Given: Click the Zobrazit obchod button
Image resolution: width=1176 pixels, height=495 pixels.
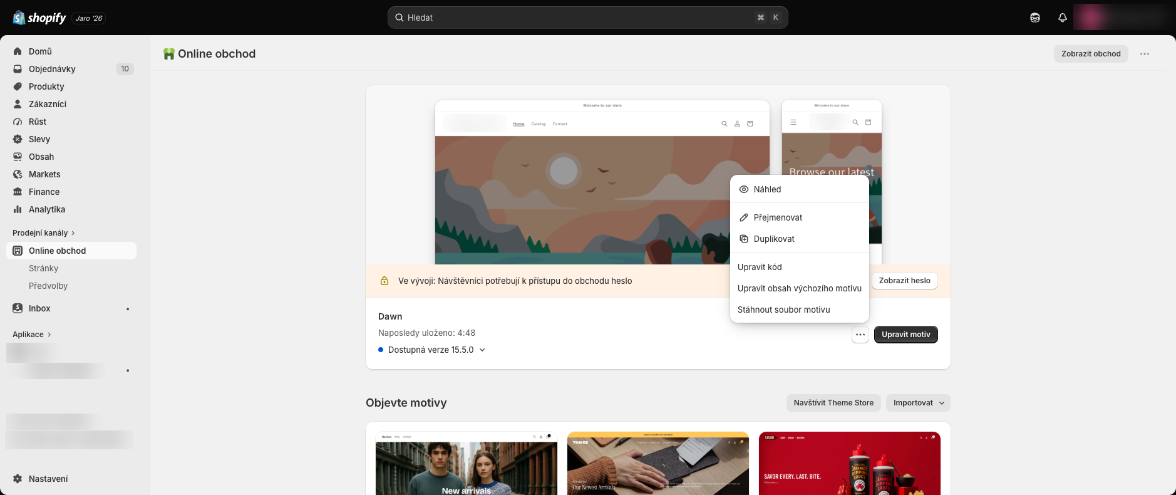Looking at the screenshot, I should point(1091,54).
